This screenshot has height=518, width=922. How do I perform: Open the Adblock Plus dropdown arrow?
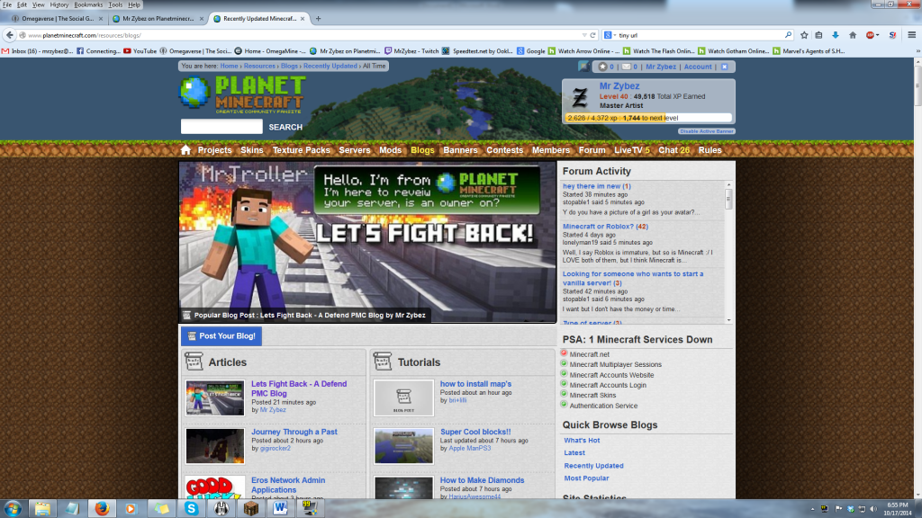pos(877,35)
